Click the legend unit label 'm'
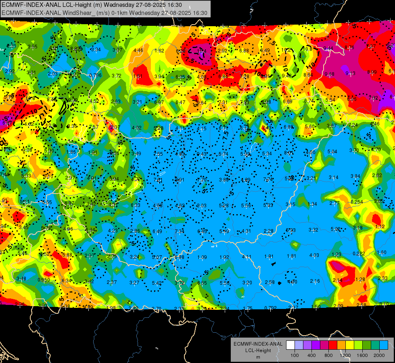Viewport: 395px width, 363px height. click(258, 357)
